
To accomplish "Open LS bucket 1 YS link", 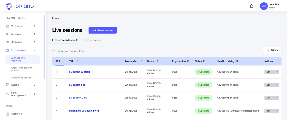I will tap(77, 85).
